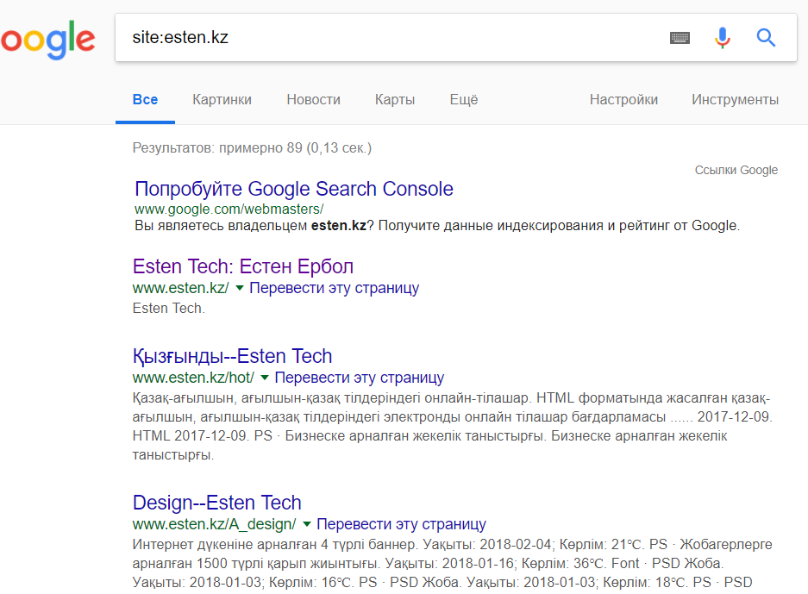Start voice search with the microphone icon
The image size is (808, 594).
point(723,38)
